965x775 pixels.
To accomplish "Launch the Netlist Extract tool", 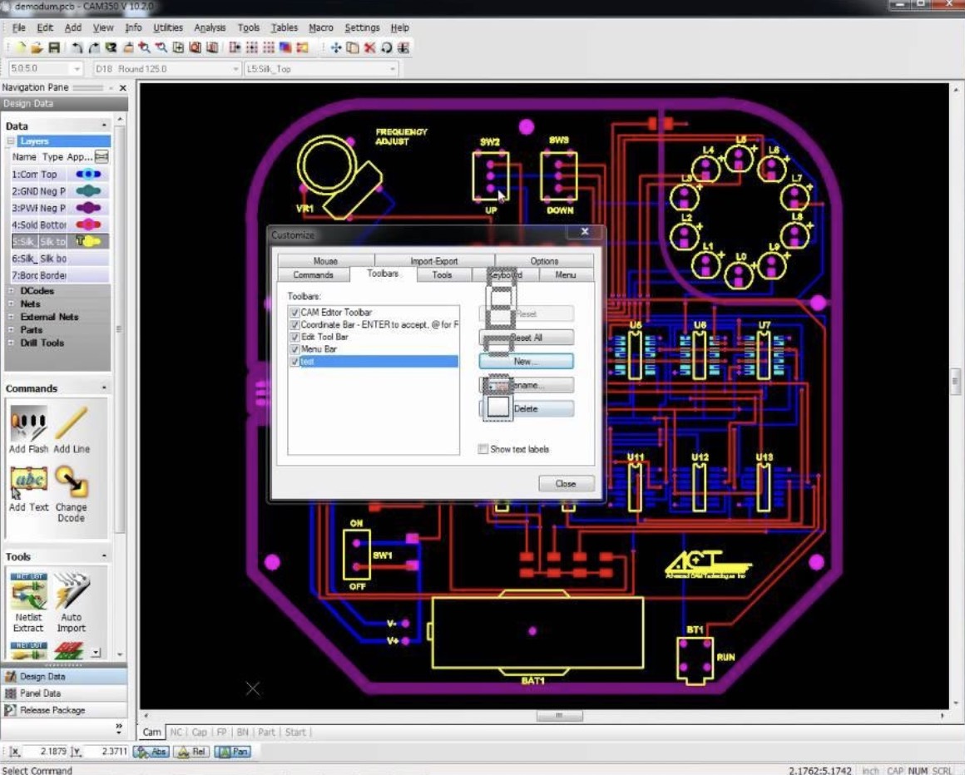I will coord(28,603).
